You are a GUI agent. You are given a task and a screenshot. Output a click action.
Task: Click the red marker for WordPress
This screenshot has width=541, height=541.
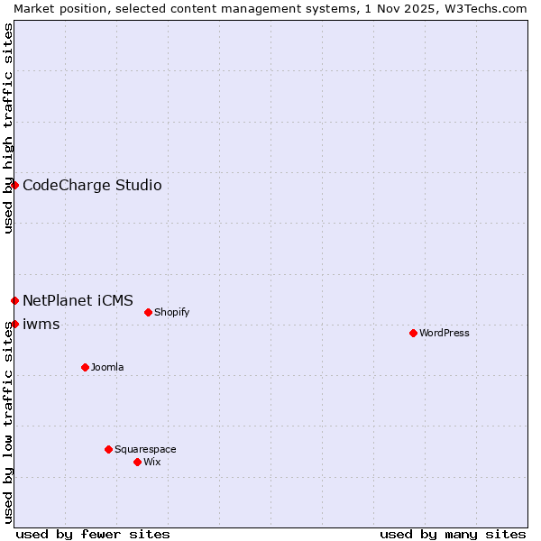(x=413, y=333)
